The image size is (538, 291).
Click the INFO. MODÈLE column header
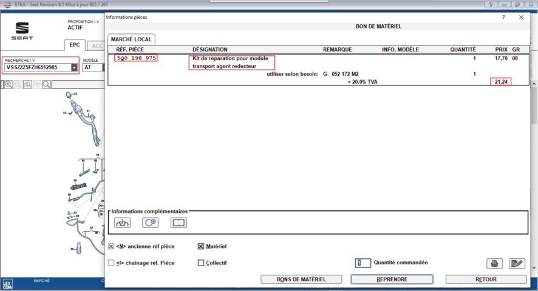(400, 50)
